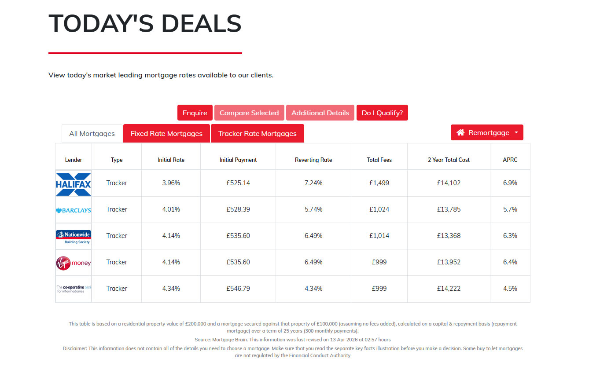589x366 pixels.
Task: Open the Fixed Rate Mortgages tab
Action: pos(167,134)
